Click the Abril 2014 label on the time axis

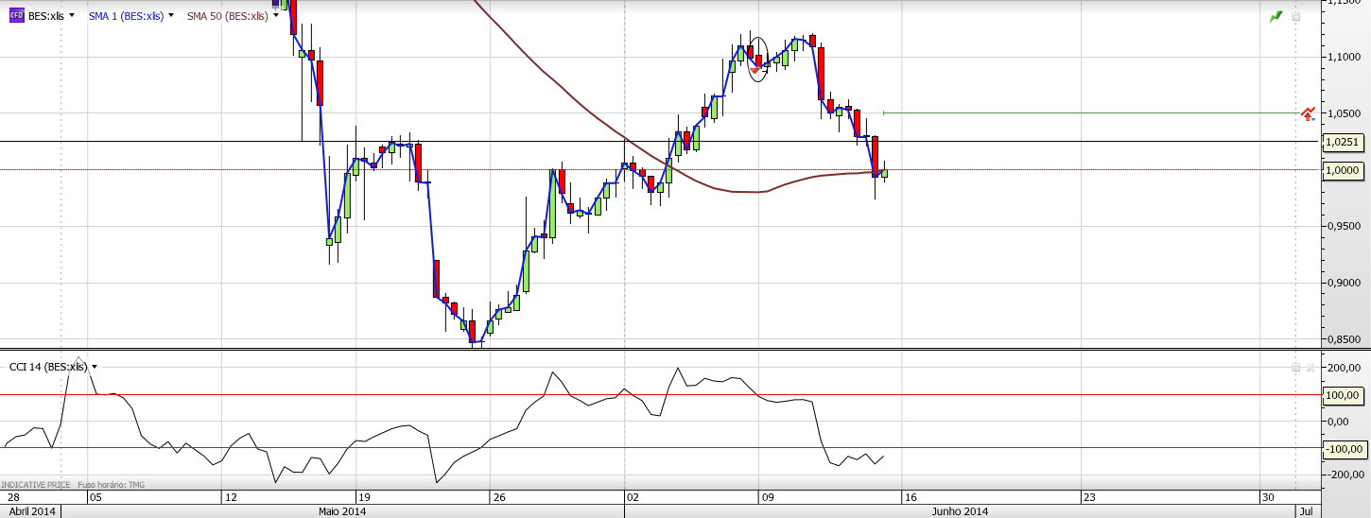[x=29, y=511]
